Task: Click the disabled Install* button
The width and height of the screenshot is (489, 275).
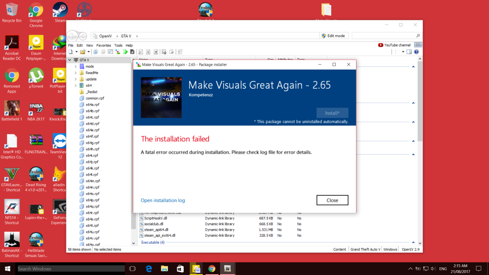Action: pyautogui.click(x=332, y=113)
